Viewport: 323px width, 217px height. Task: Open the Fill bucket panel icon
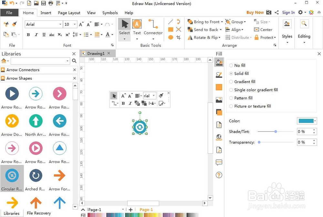pos(219,62)
